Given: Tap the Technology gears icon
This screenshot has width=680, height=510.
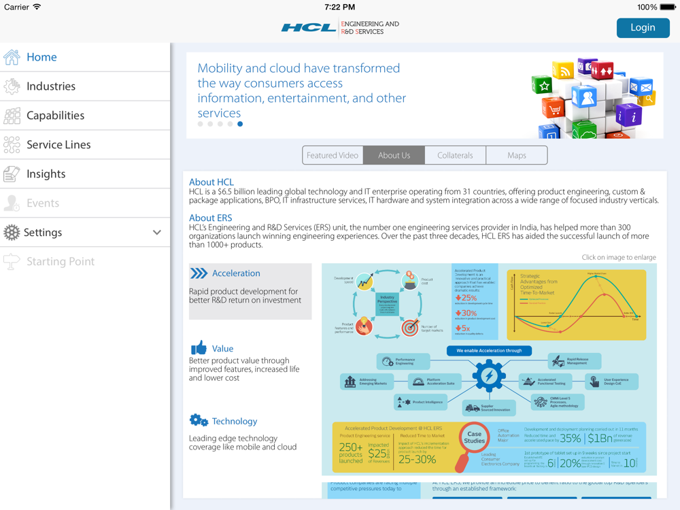Looking at the screenshot, I should click(199, 420).
